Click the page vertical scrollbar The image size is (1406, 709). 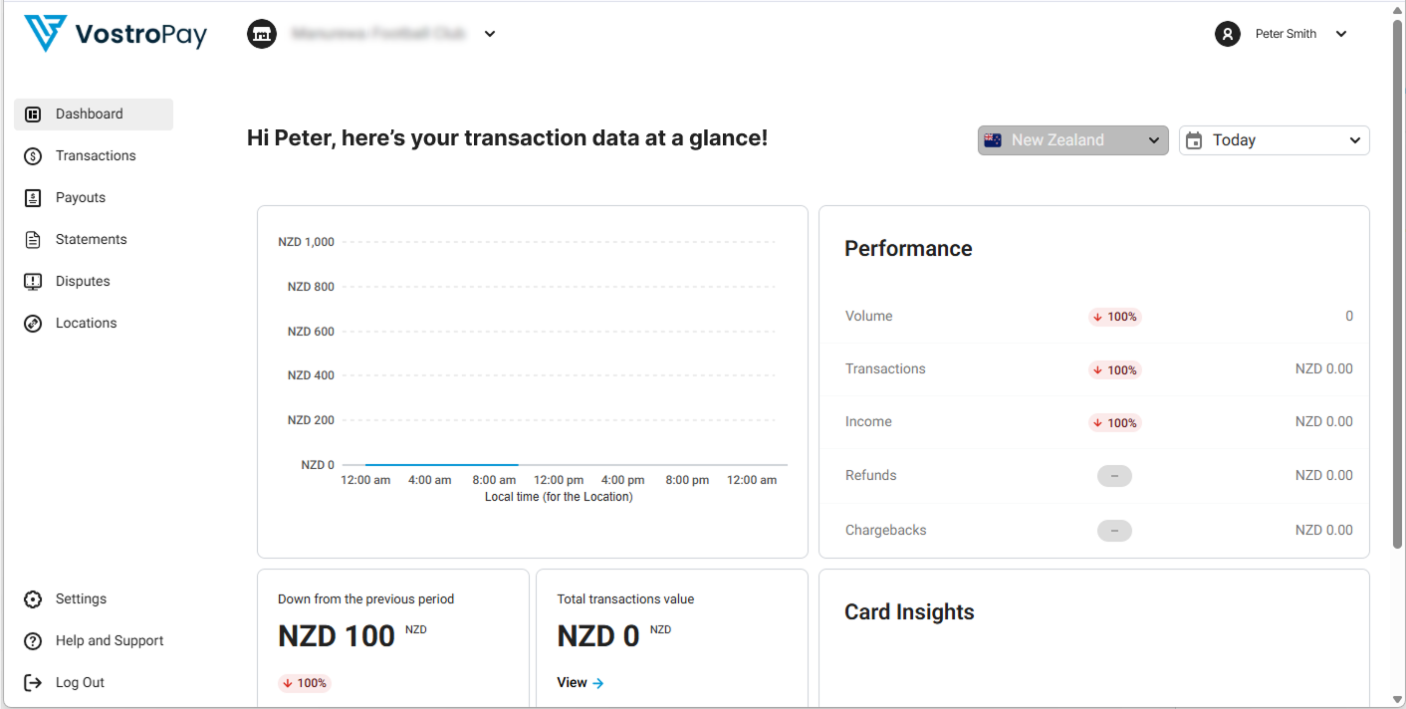(1397, 284)
